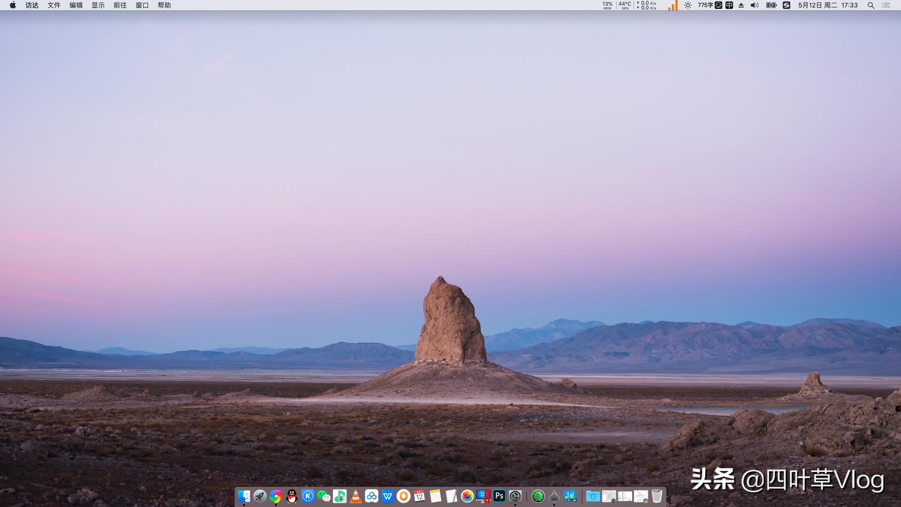
Task: Open the Apple menu
Action: click(13, 5)
